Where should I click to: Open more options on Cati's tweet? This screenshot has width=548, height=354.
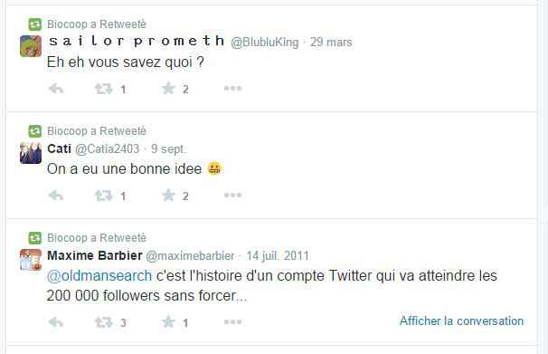pyautogui.click(x=232, y=195)
